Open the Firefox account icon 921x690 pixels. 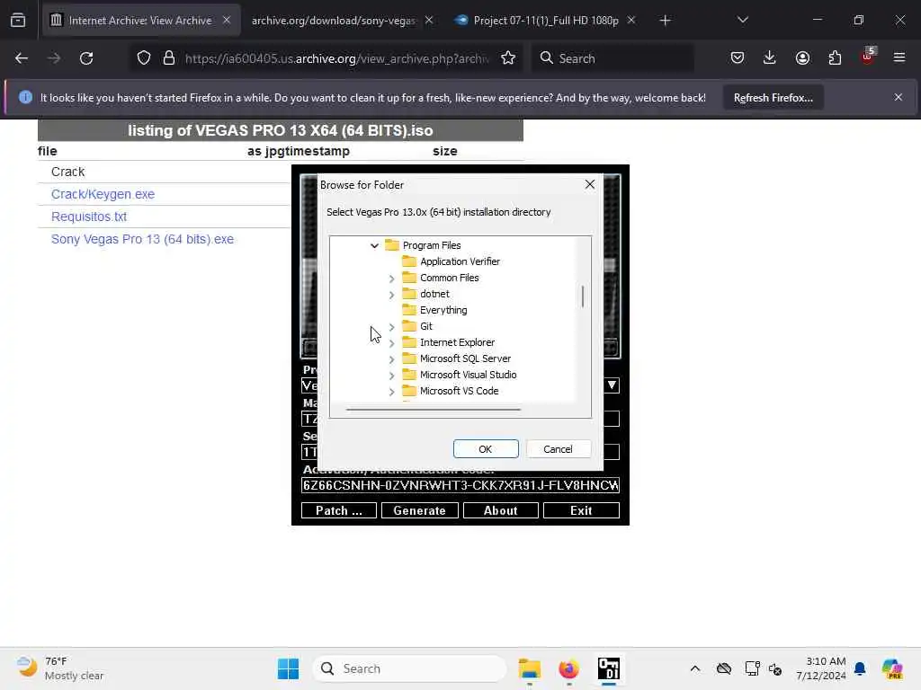[x=802, y=58]
